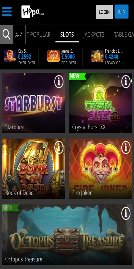This screenshot has width=134, height=269.
Task: Open Kay S. Joker Joker winner entry
Action: click(20, 57)
